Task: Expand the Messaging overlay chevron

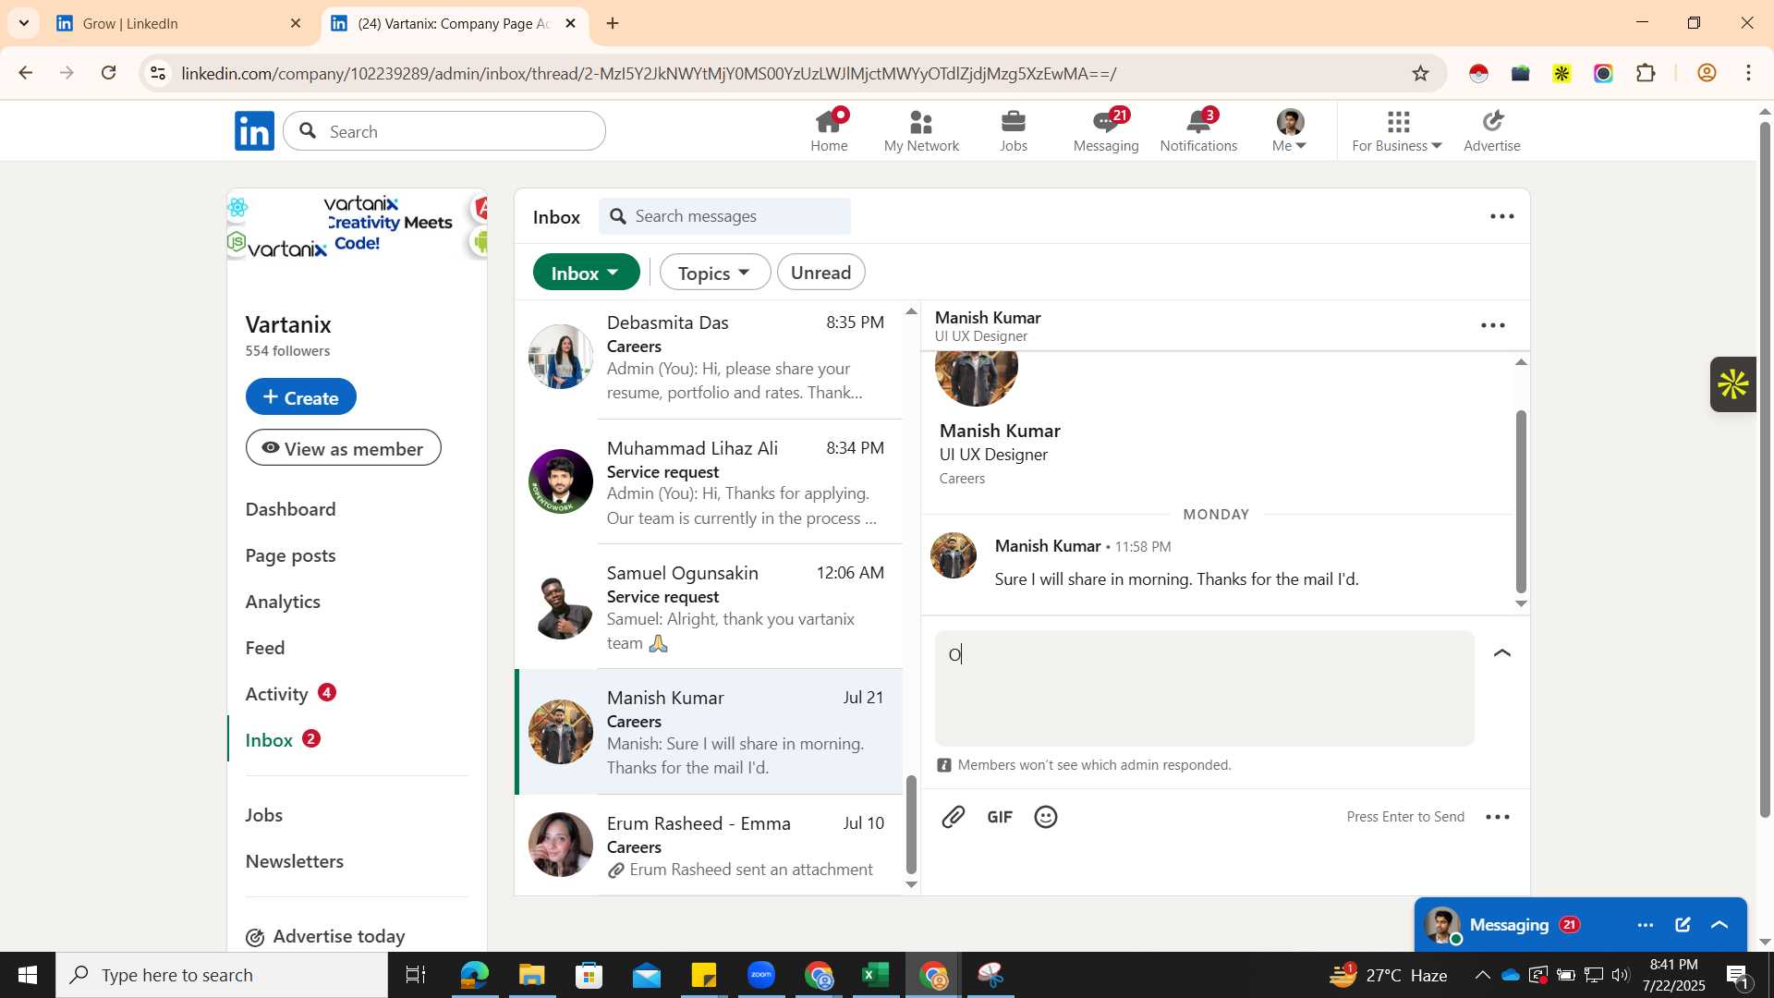Action: coord(1719,925)
